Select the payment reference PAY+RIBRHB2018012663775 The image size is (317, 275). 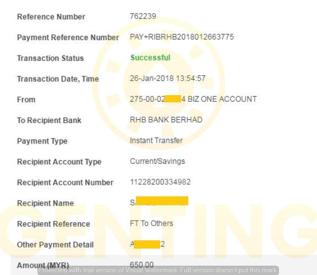pyautogui.click(x=182, y=37)
